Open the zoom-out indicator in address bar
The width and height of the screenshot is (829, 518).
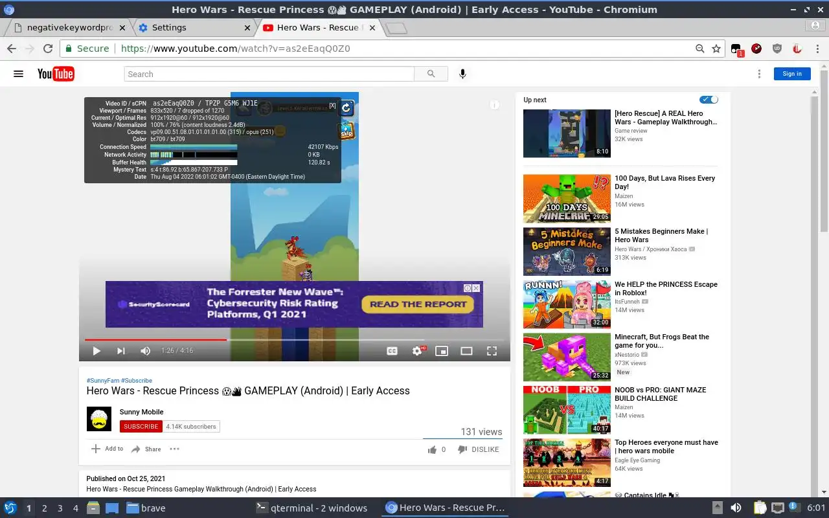699,49
